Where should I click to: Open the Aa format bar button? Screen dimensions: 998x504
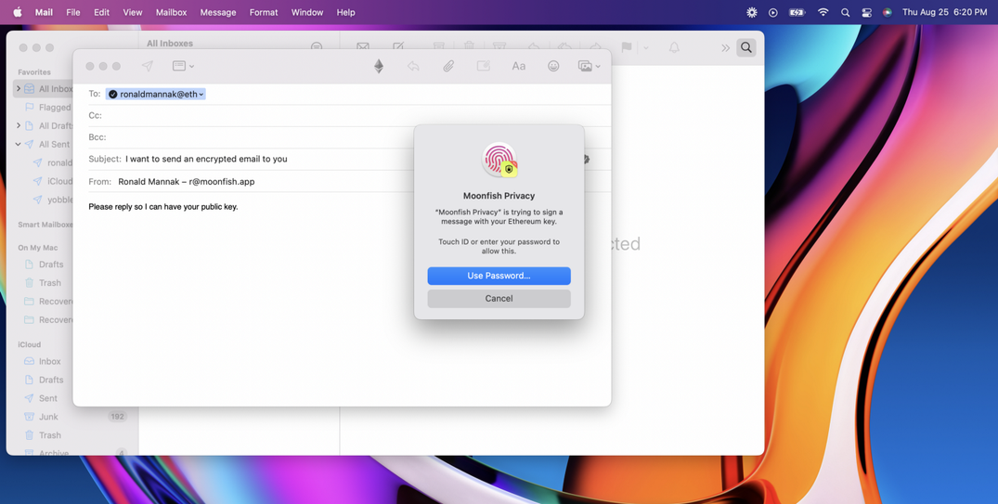coord(519,66)
